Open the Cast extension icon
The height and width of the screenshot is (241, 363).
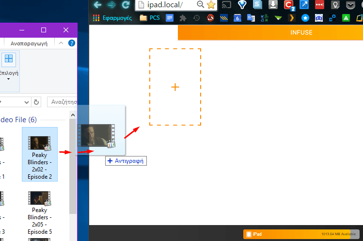pos(226,5)
